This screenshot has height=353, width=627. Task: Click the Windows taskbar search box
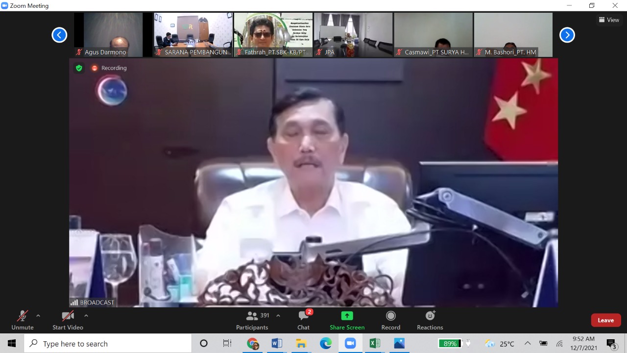108,344
